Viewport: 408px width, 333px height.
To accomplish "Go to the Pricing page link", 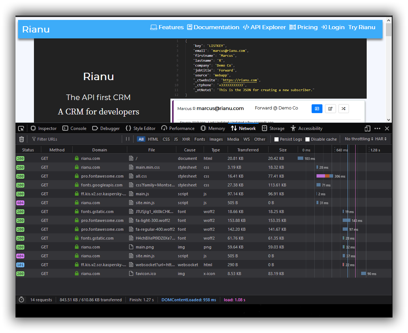I will coord(303,27).
